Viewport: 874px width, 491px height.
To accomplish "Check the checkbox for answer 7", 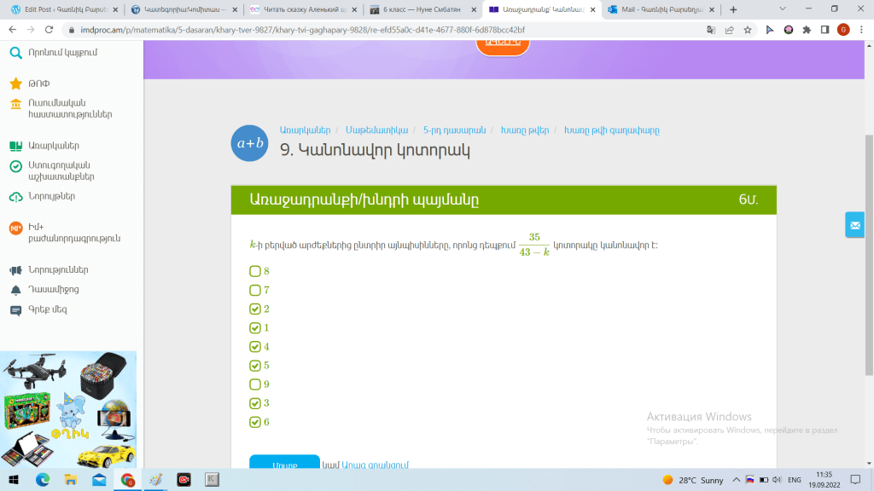I will click(x=254, y=290).
